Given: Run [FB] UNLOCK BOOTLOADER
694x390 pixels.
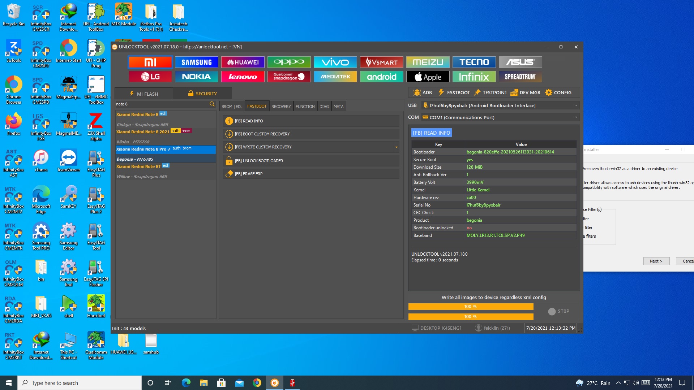Looking at the screenshot, I should (311, 161).
